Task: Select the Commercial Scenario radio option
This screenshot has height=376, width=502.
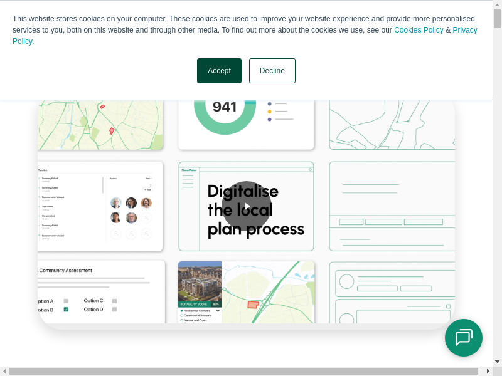Action: pos(182,315)
